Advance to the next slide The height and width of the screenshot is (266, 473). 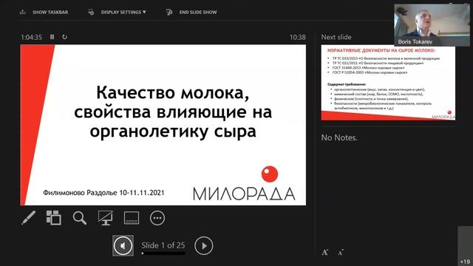(204, 245)
